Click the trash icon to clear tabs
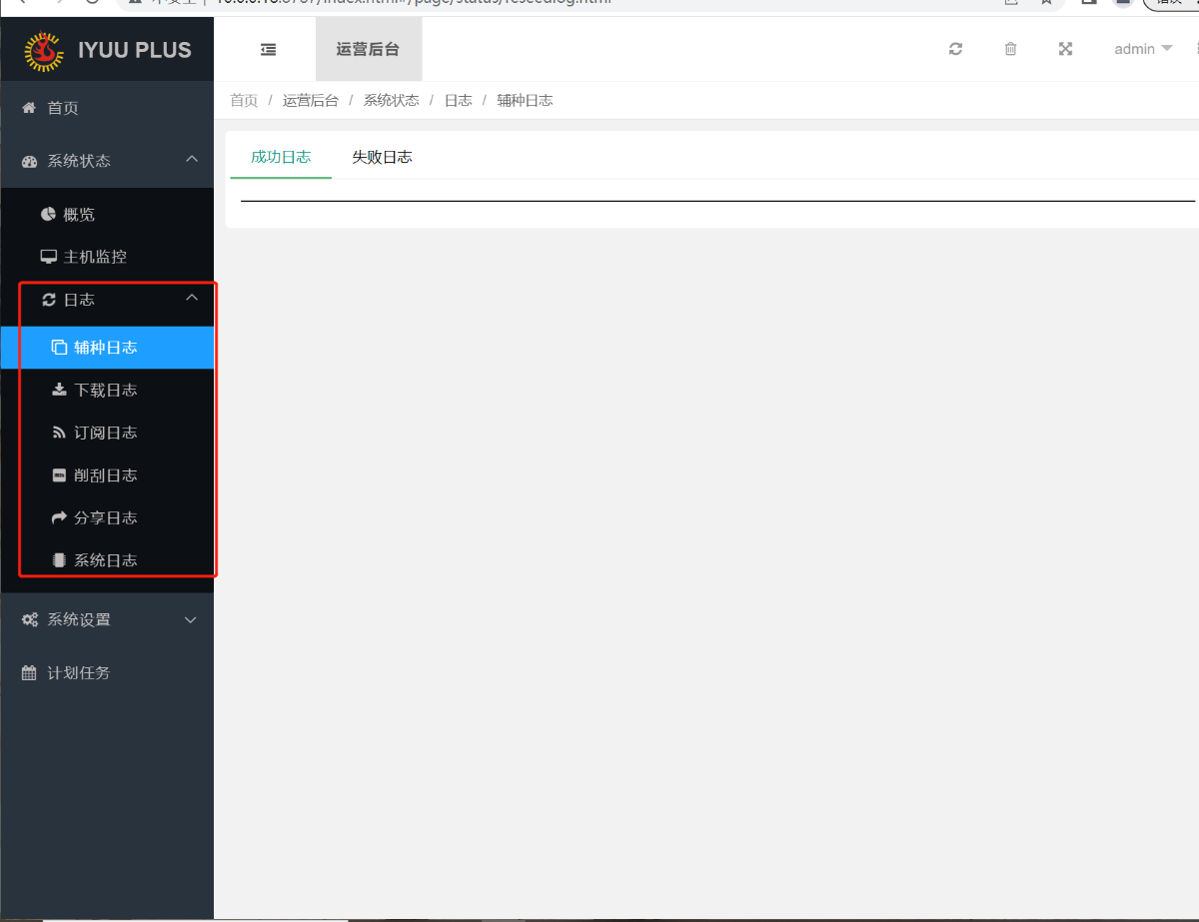 [1010, 48]
